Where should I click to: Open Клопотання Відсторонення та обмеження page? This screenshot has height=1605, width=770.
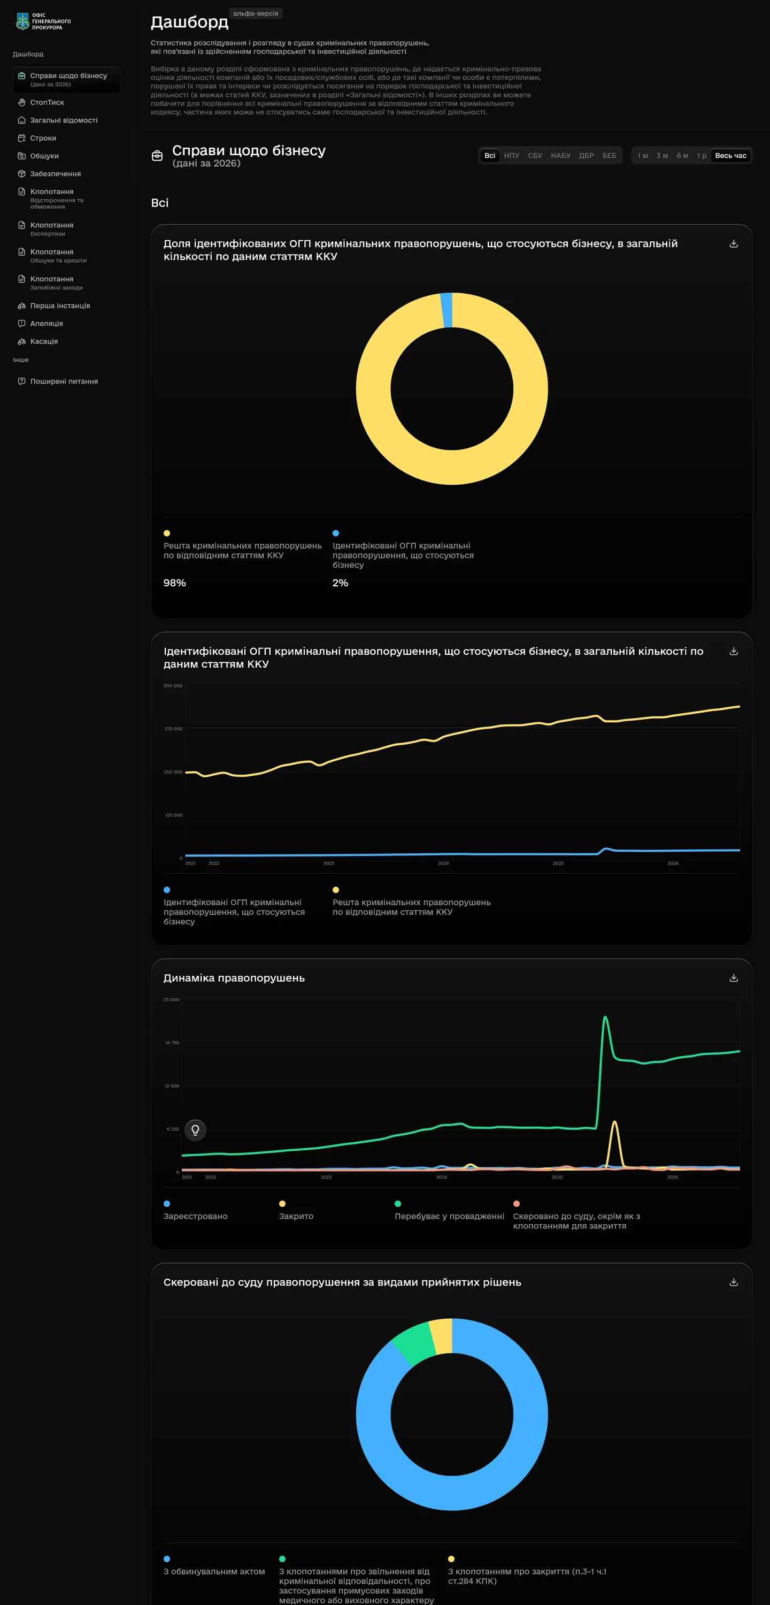[x=66, y=199]
